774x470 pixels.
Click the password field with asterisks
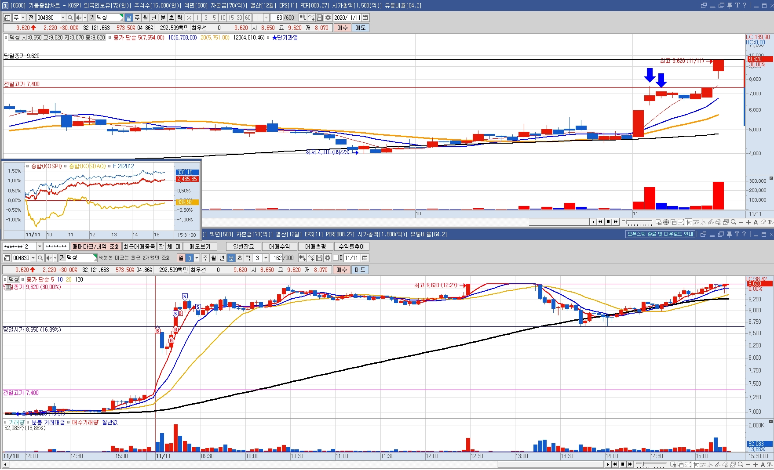56,246
